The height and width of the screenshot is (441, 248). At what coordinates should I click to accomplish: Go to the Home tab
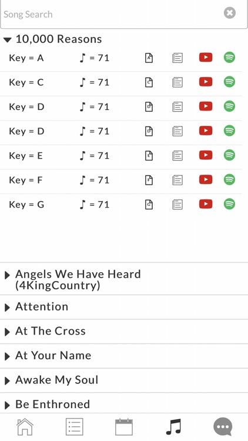tap(25, 427)
